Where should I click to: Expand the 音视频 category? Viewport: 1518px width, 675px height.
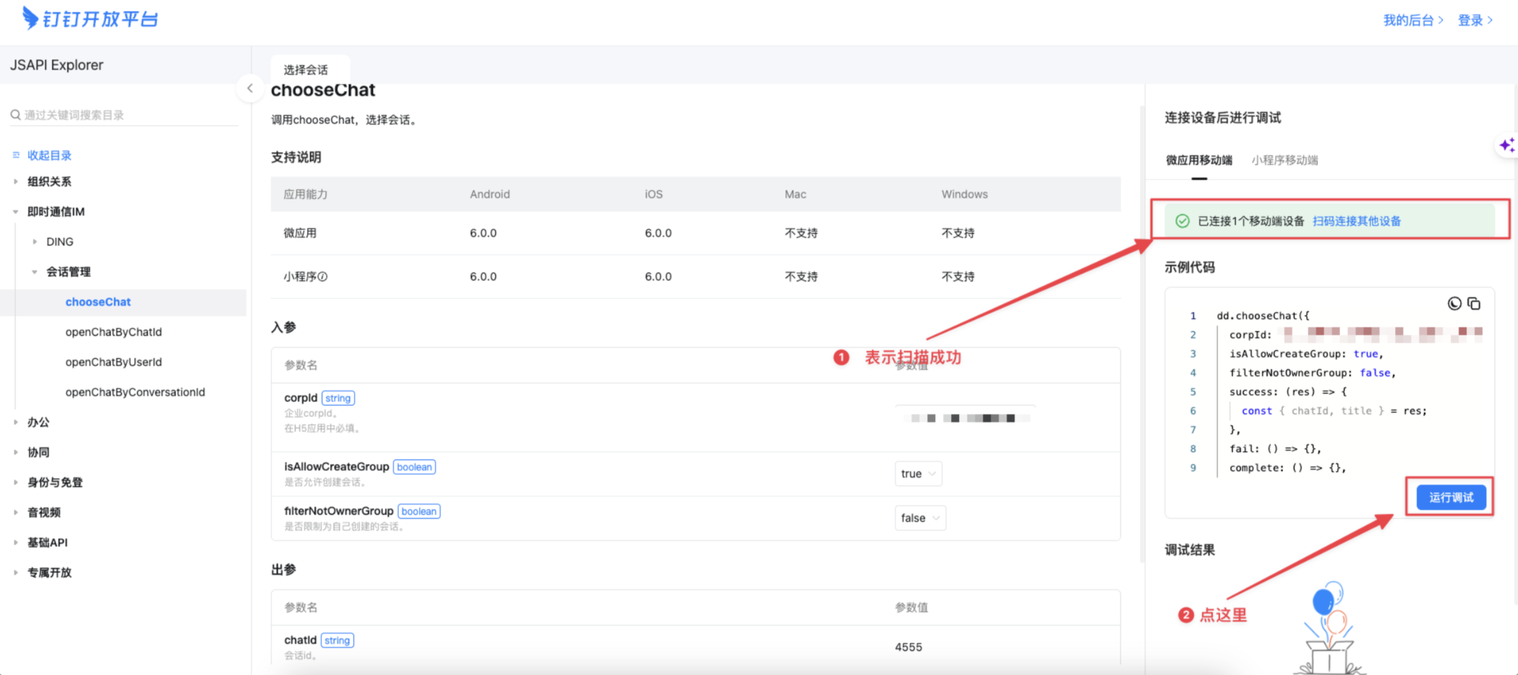point(16,512)
